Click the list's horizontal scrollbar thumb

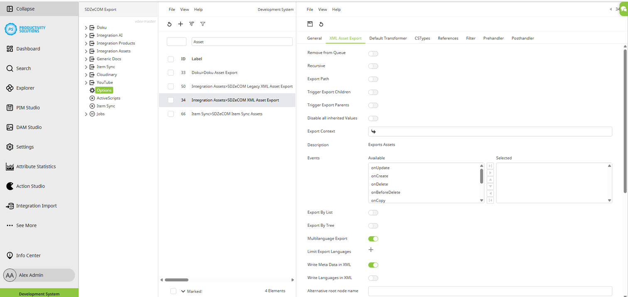(x=177, y=280)
